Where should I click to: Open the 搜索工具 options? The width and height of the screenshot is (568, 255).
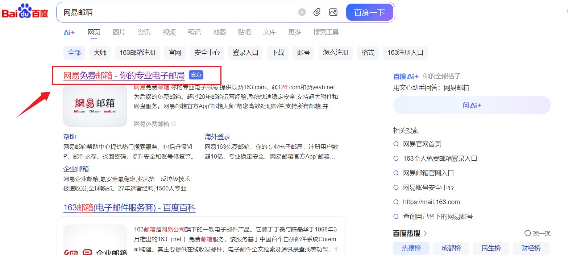pos(326,32)
